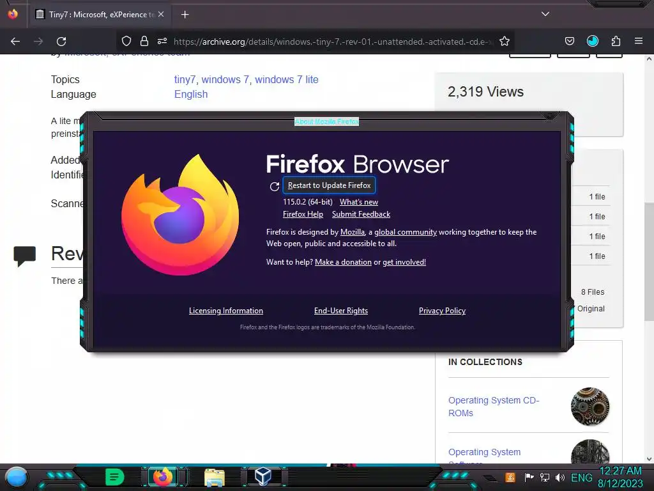Open the Windows Start orb
654x491 pixels.
pos(16,477)
